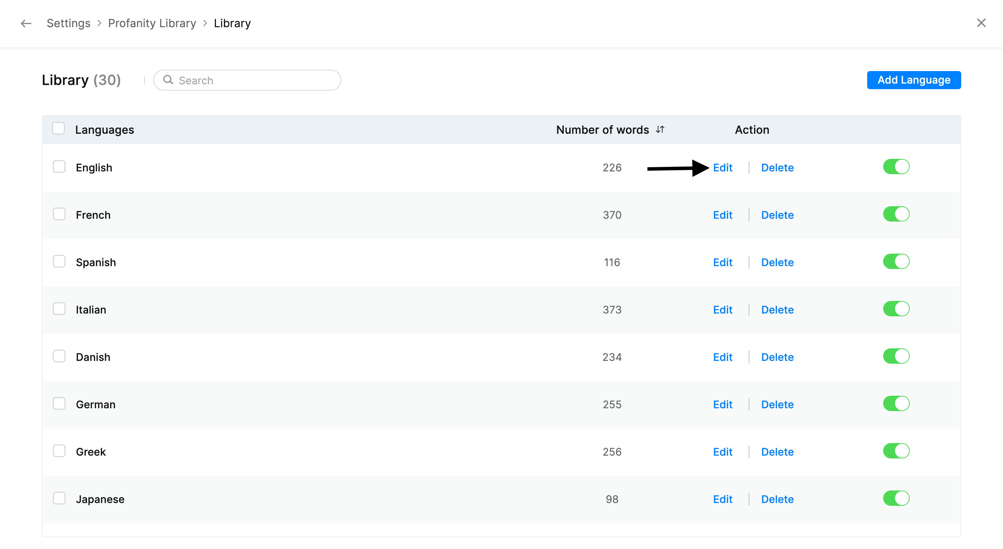This screenshot has height=549, width=1003.
Task: Go to Profanity Library breadcrumb
Action: (152, 23)
